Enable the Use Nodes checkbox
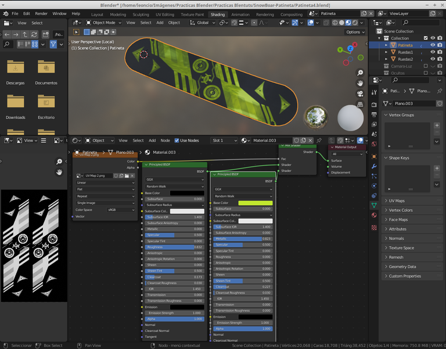Screen dimensions: 446x349 click(177, 141)
